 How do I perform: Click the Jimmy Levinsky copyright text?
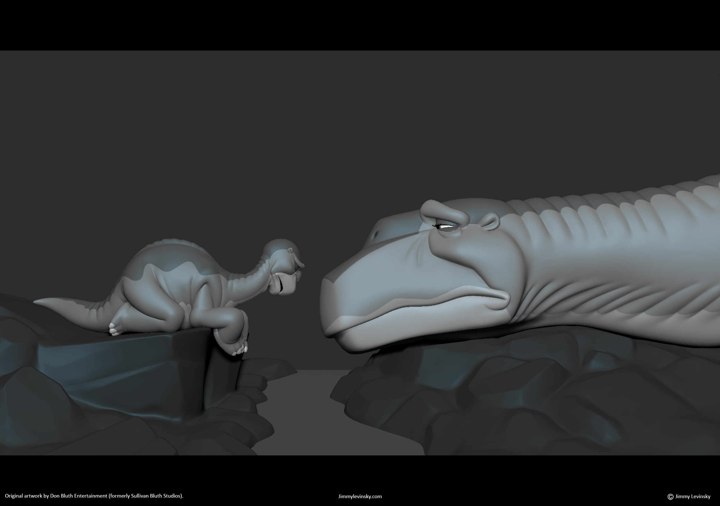(692, 496)
